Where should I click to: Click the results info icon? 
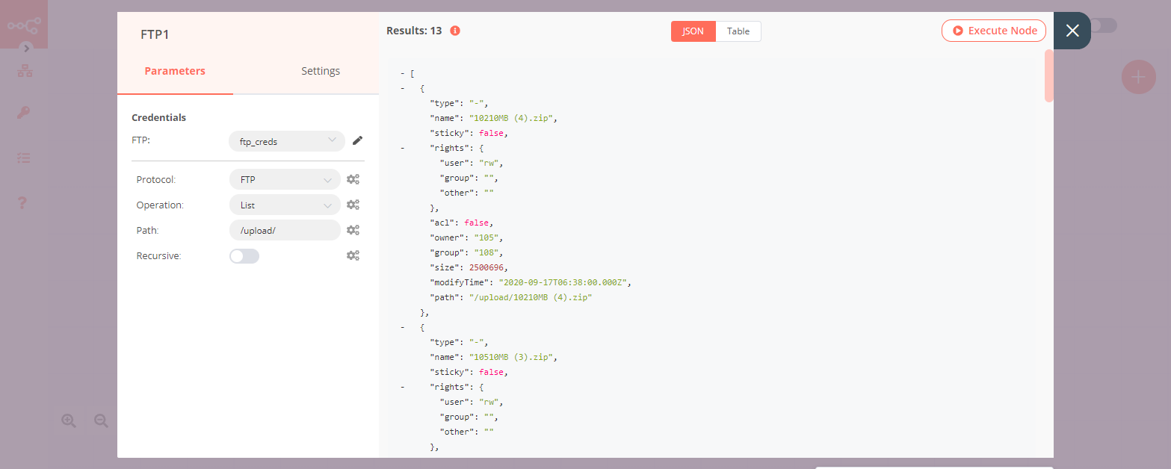[454, 31]
